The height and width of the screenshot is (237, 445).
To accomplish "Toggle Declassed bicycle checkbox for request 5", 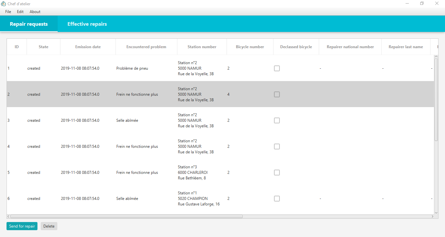I will (x=277, y=173).
